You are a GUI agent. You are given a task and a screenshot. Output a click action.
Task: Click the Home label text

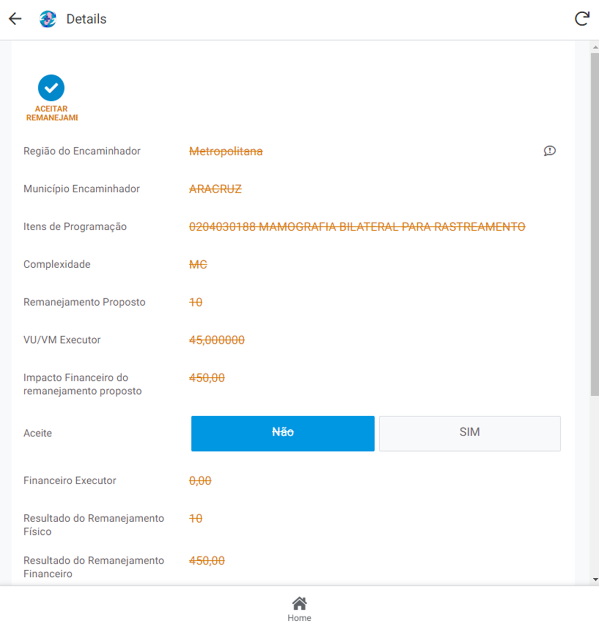click(299, 618)
